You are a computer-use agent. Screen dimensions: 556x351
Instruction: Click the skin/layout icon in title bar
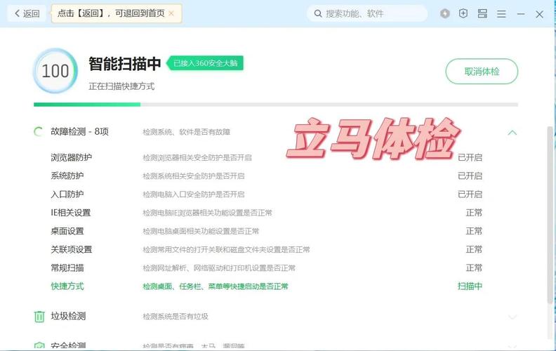(x=482, y=14)
